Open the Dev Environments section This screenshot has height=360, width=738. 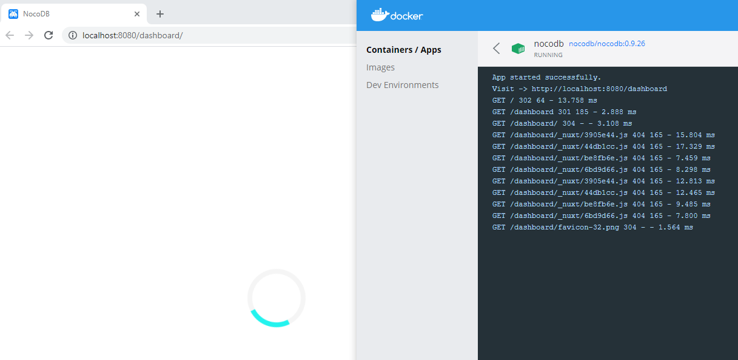[402, 84]
